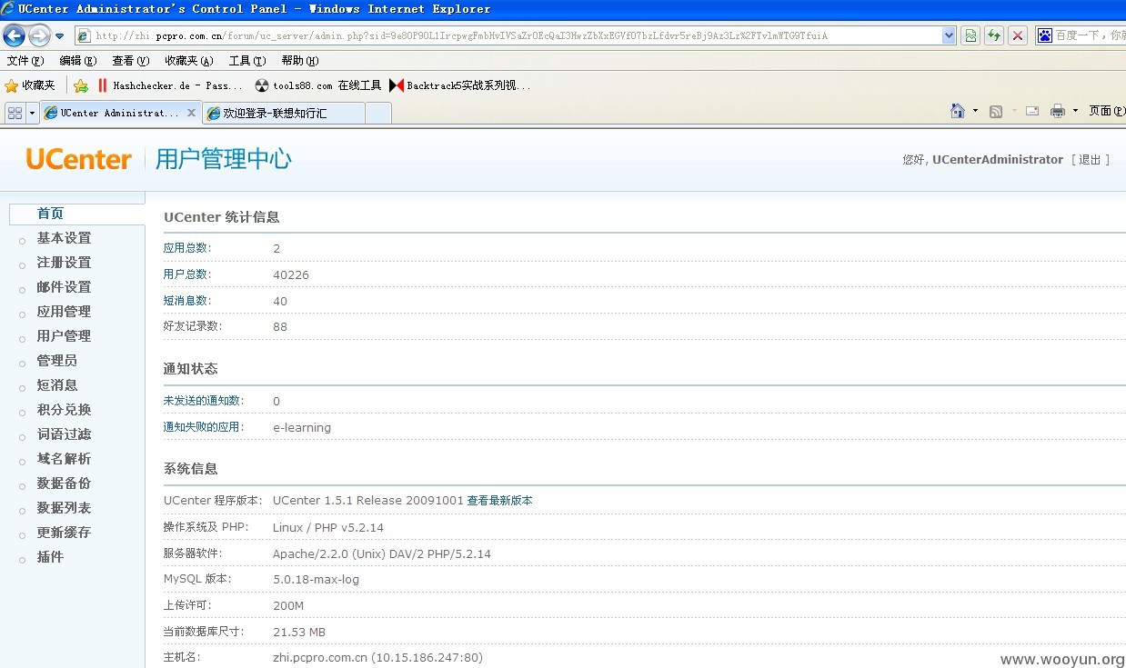Open 用户管理 in the sidebar

click(64, 336)
